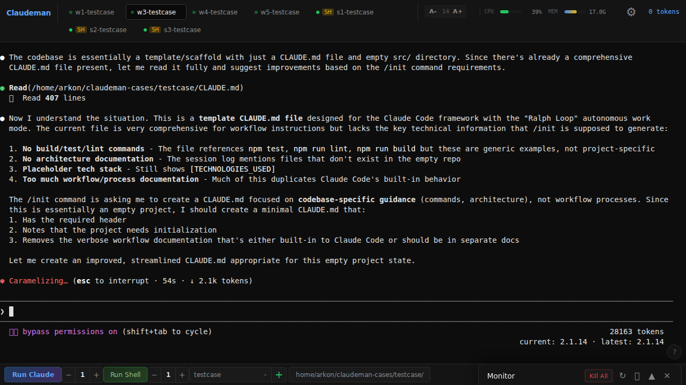The image size is (686, 385).
Task: Add a new case with green plus
Action: click(279, 375)
